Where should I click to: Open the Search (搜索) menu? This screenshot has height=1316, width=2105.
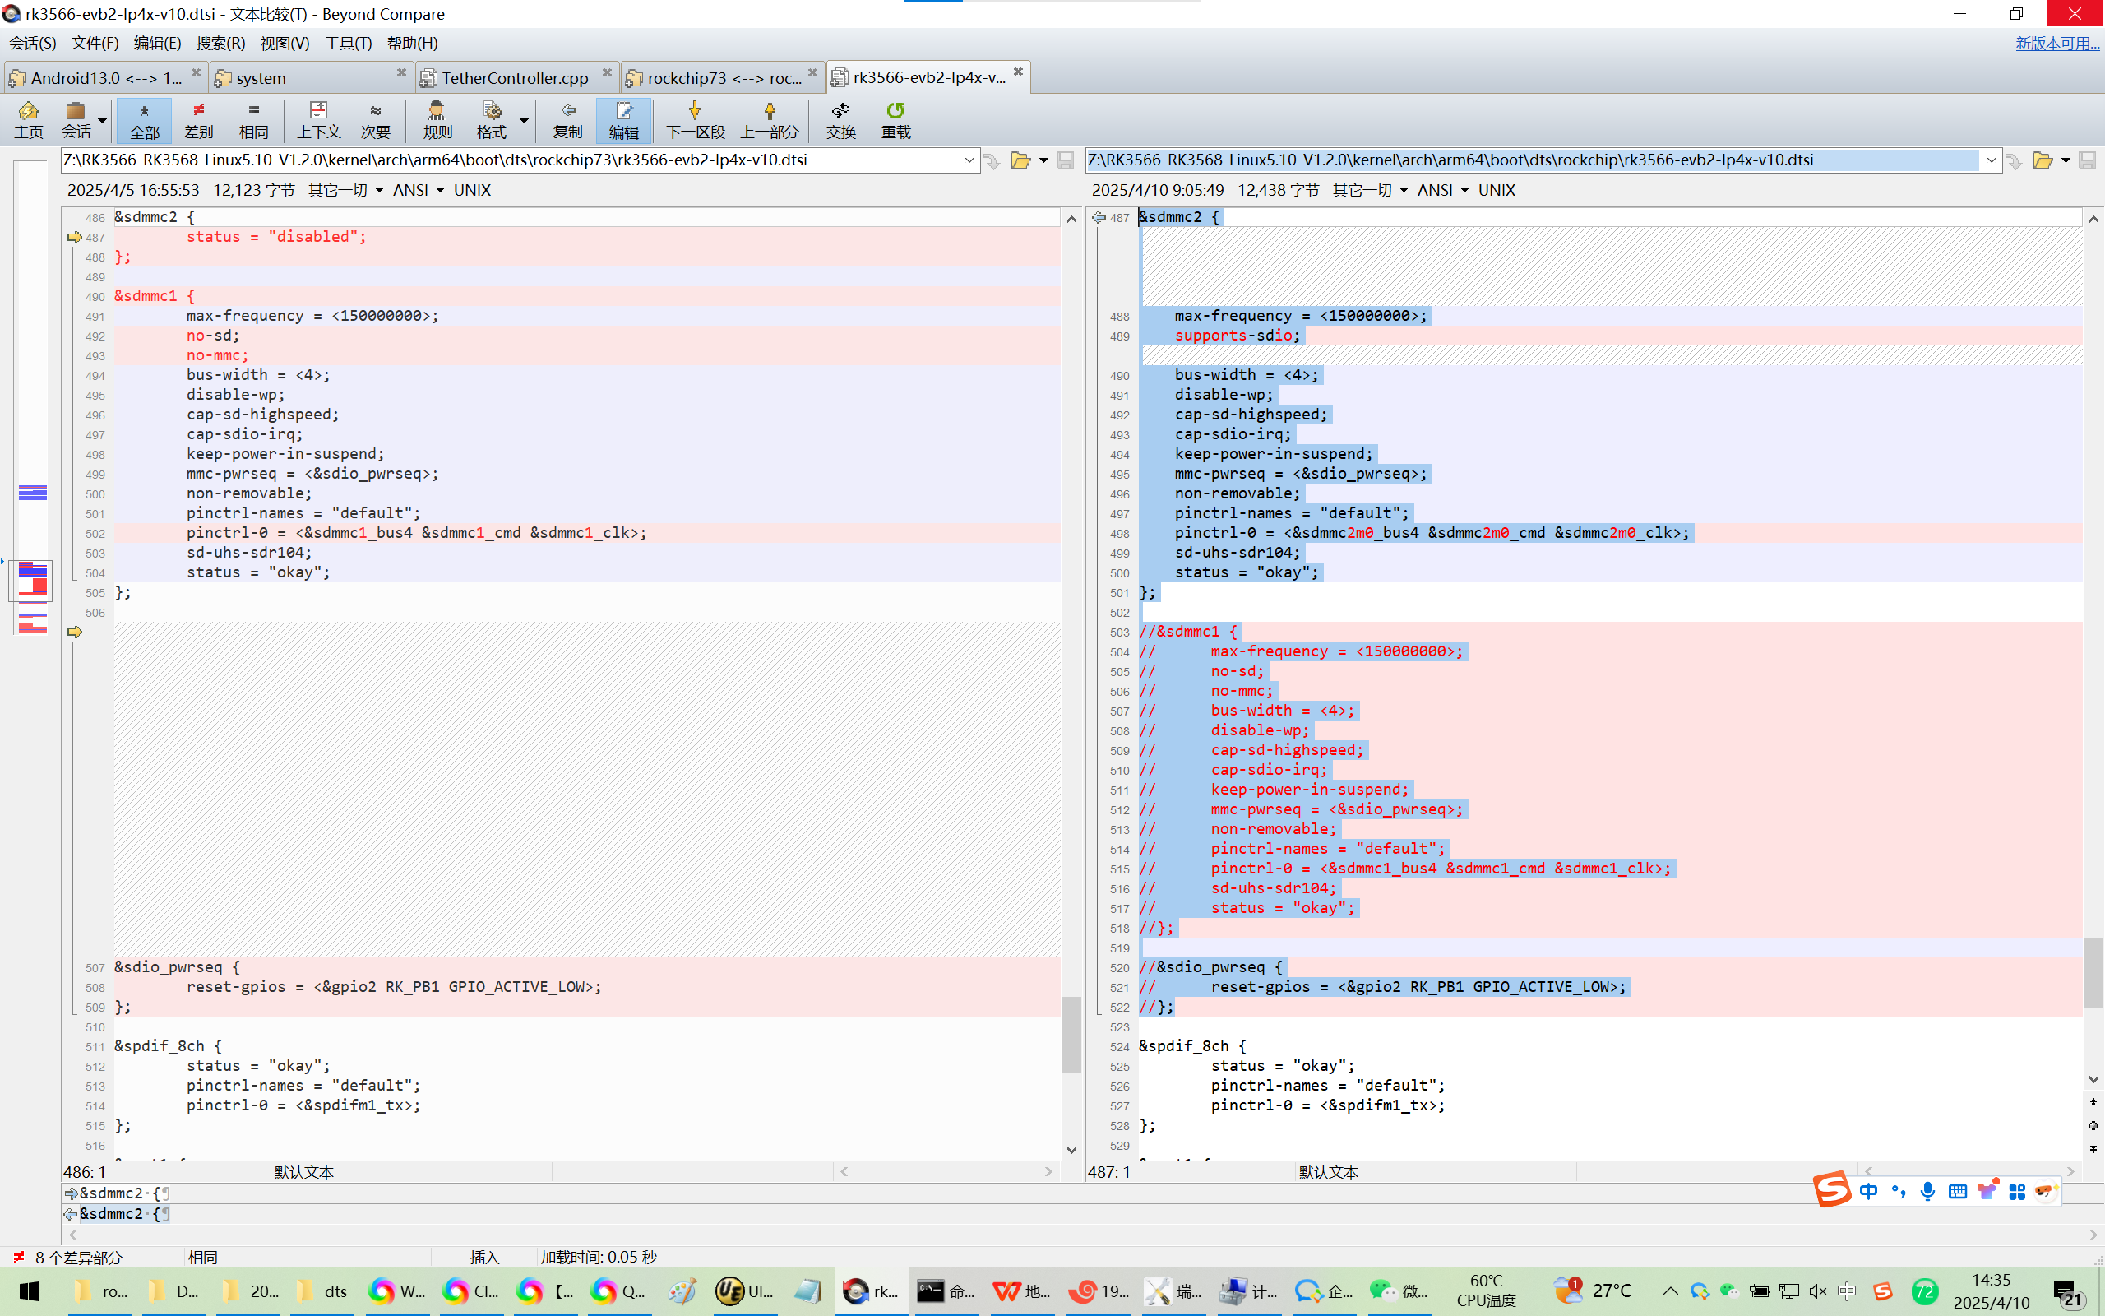(x=220, y=43)
